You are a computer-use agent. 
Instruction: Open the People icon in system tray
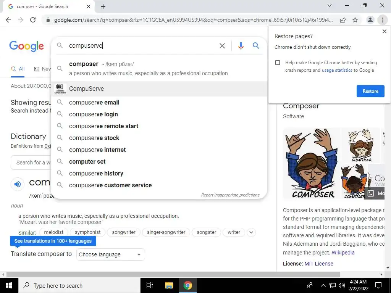(310, 285)
